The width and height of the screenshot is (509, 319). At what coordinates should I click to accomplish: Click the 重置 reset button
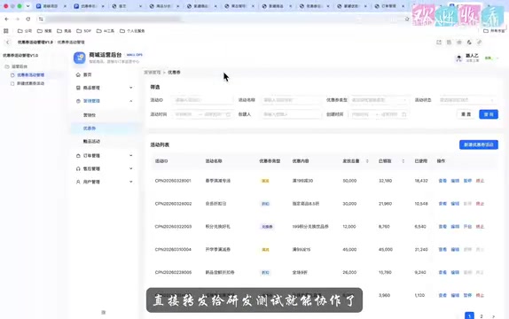[466, 114]
